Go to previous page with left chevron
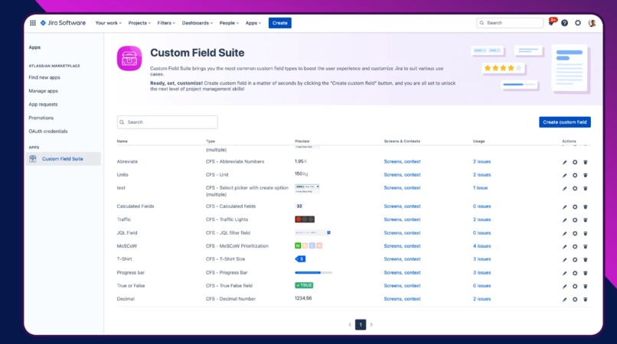 (x=350, y=324)
